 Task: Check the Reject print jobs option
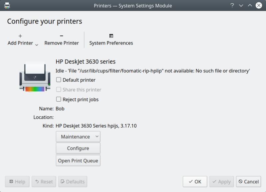click(x=59, y=99)
